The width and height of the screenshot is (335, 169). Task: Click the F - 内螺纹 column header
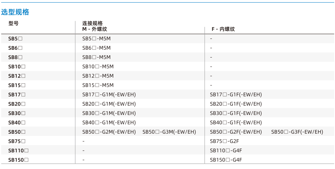tap(223, 29)
